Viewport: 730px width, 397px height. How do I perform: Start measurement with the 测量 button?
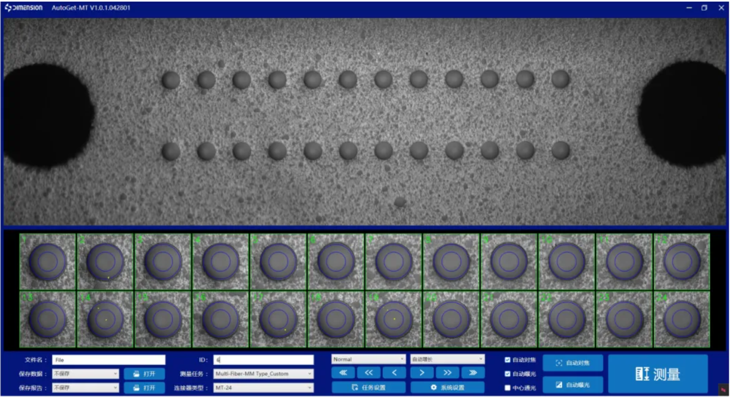[x=657, y=374]
